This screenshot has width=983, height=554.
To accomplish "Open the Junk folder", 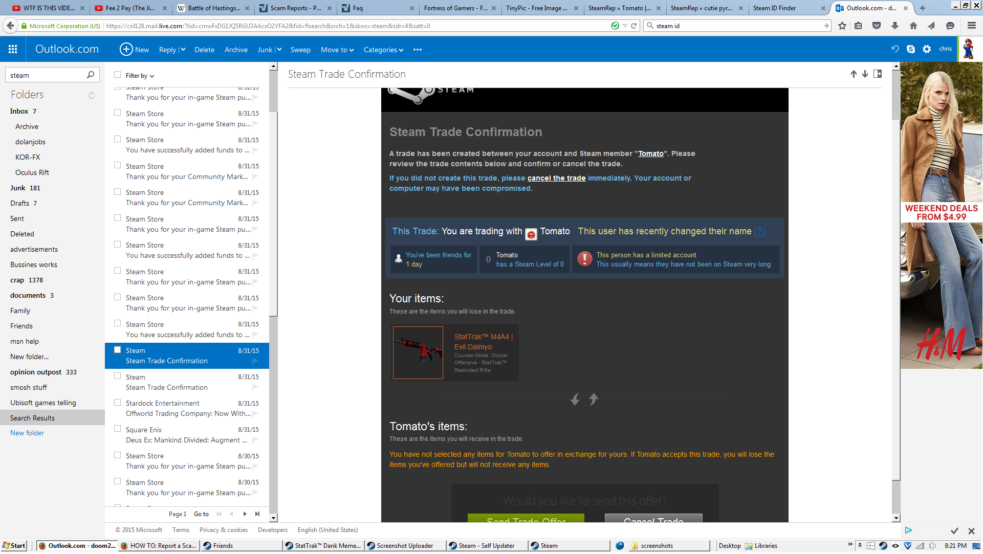I will pyautogui.click(x=18, y=188).
